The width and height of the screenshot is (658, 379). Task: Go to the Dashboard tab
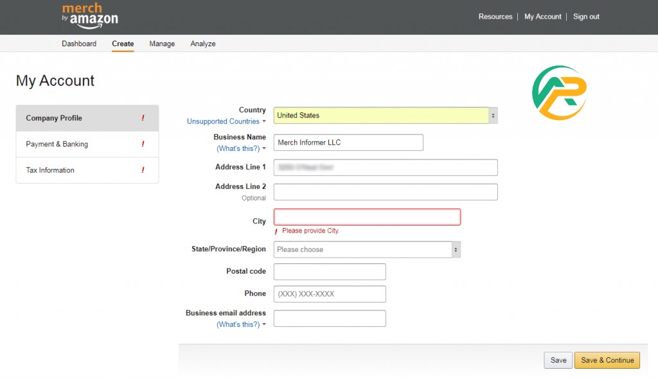coord(79,44)
